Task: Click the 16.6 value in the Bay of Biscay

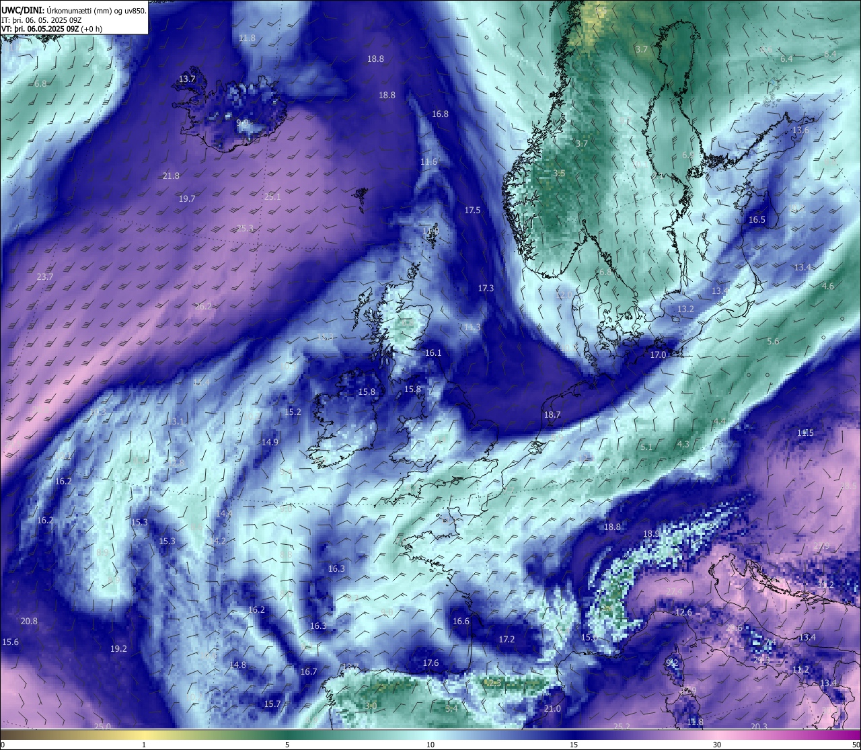Action: (x=461, y=622)
